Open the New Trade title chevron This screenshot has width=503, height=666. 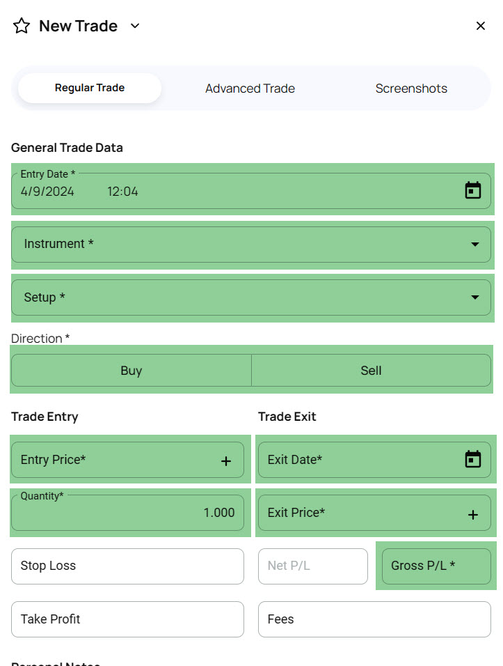point(136,26)
